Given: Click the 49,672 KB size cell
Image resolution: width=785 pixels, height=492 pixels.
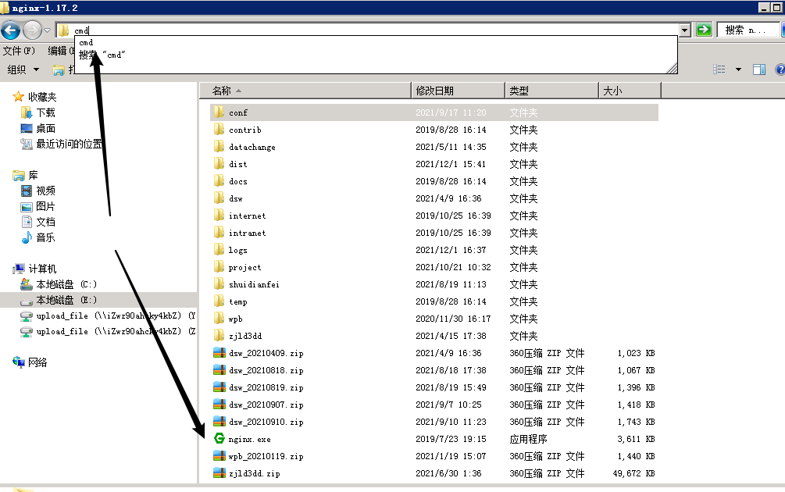Looking at the screenshot, I should coord(633,473).
